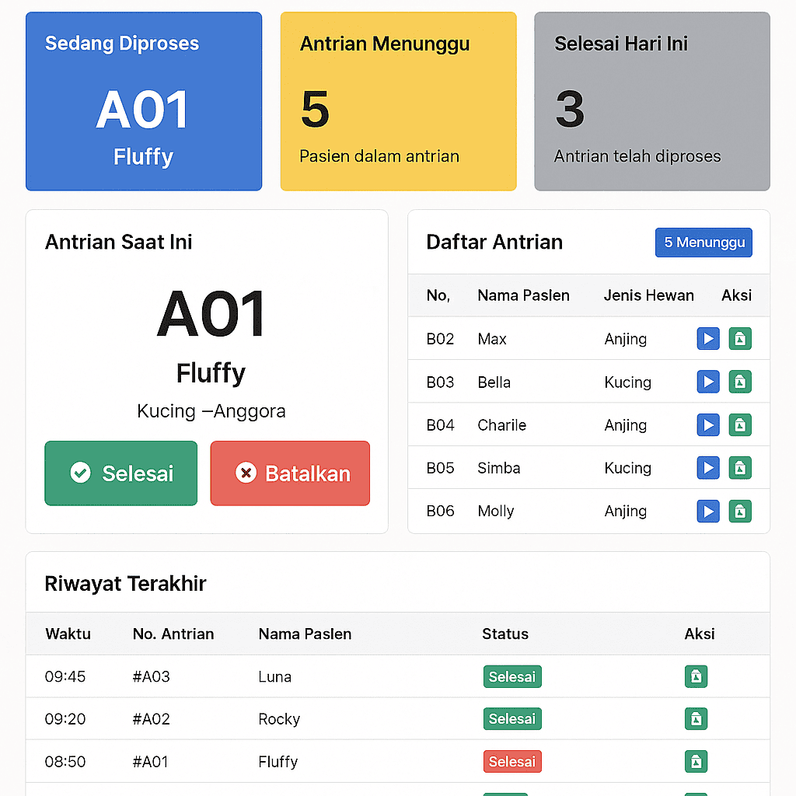The image size is (796, 796).
Task: Click history document icon for Rocky
Action: [x=696, y=719]
